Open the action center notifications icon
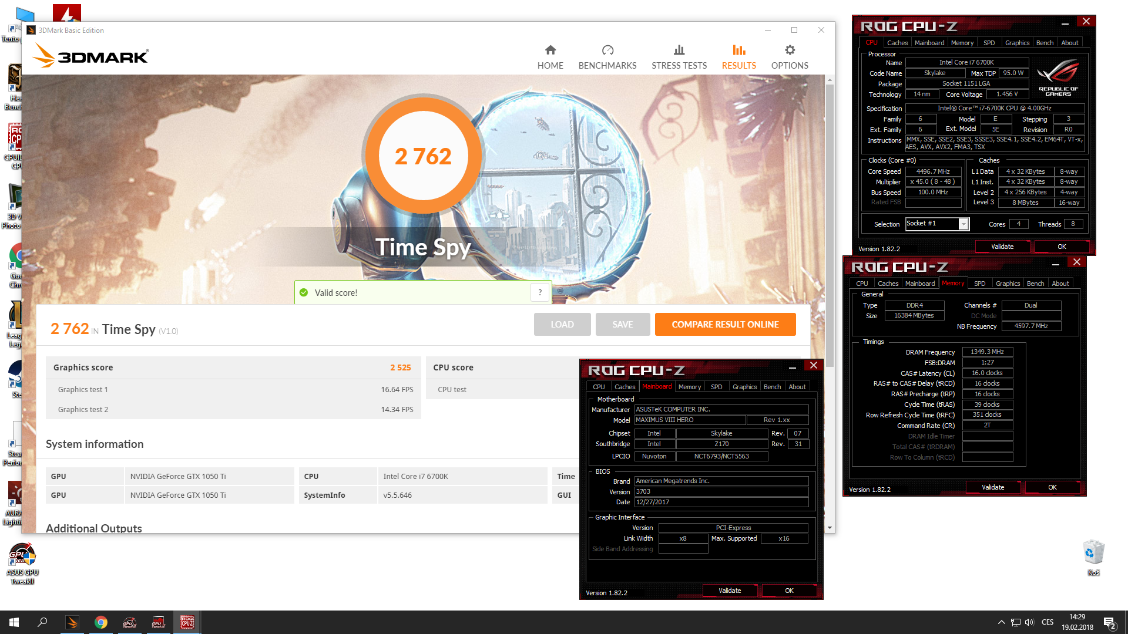 click(1109, 623)
